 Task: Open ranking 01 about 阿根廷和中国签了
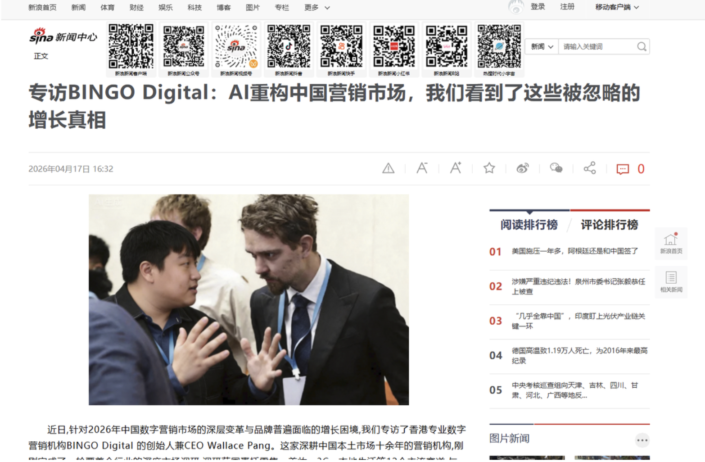[x=575, y=251]
